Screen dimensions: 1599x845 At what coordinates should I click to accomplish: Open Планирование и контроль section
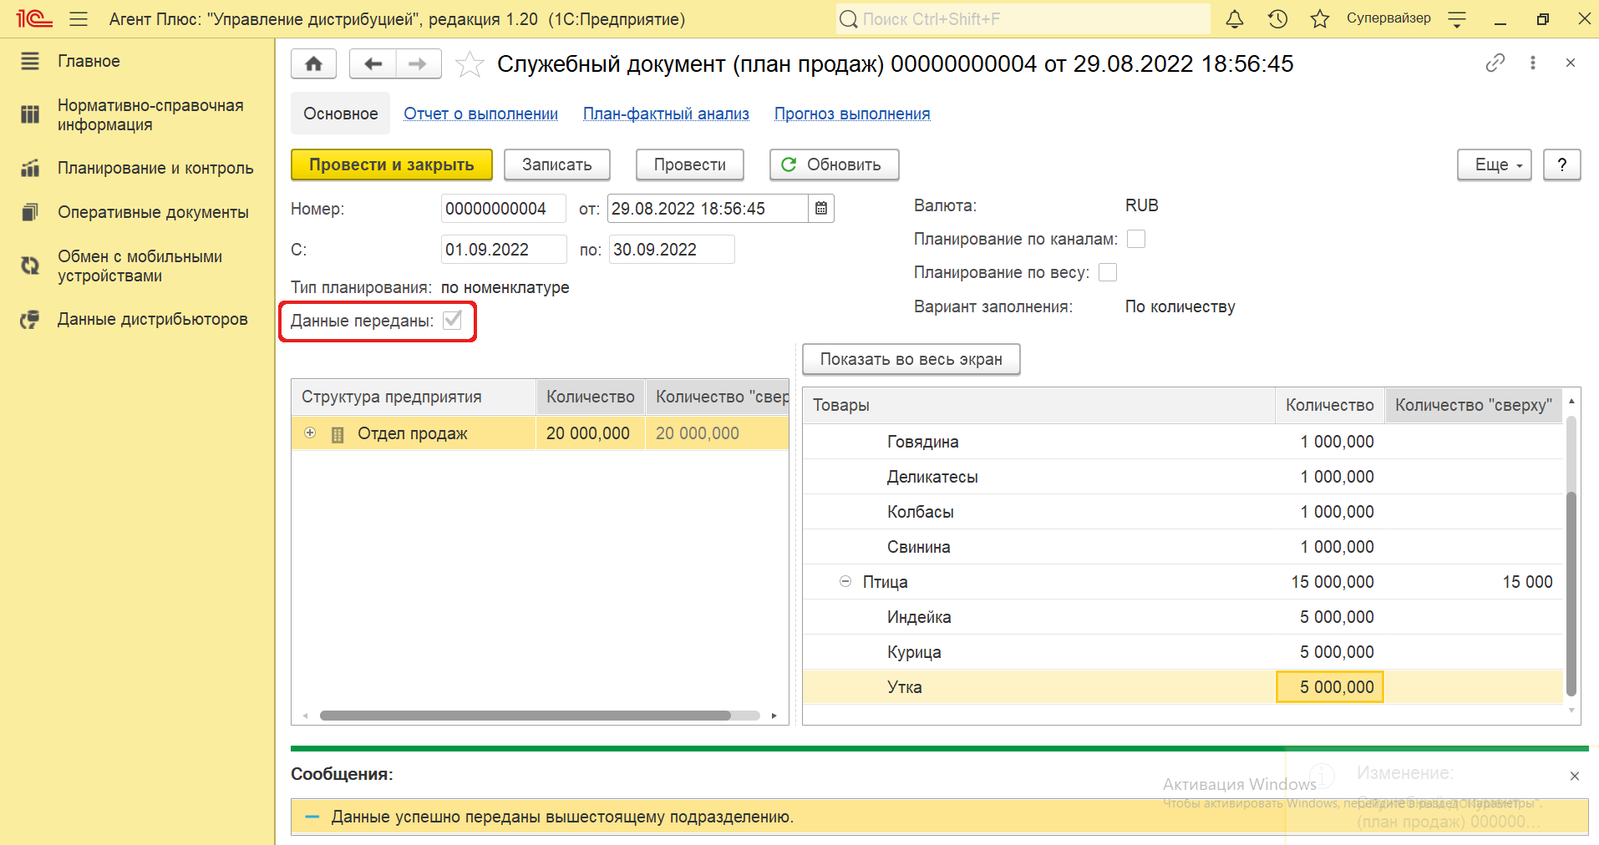[155, 168]
